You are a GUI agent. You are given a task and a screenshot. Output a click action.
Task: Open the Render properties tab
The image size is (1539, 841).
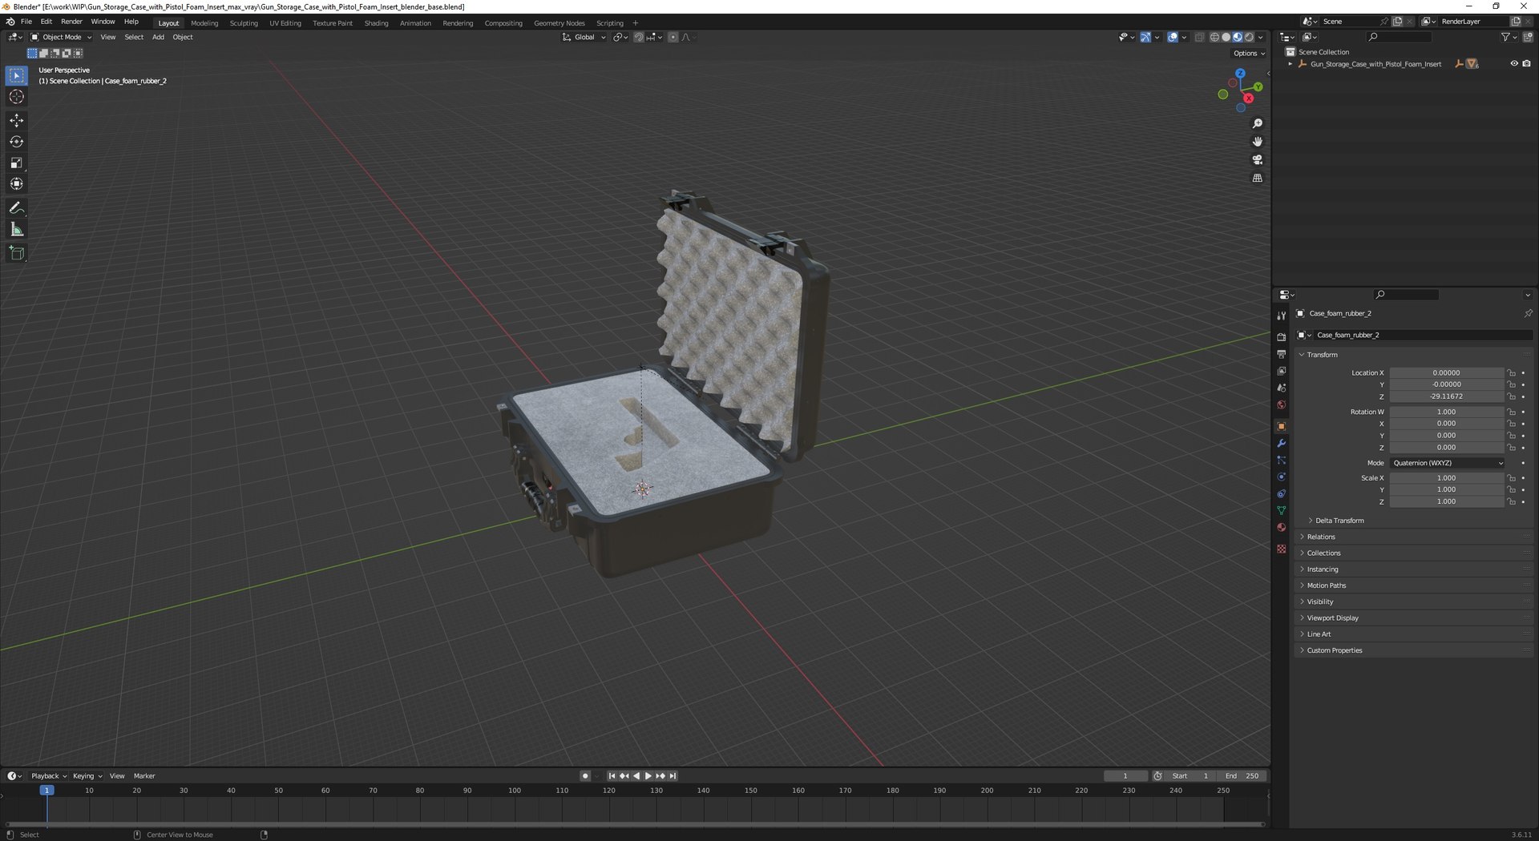coord(1281,337)
